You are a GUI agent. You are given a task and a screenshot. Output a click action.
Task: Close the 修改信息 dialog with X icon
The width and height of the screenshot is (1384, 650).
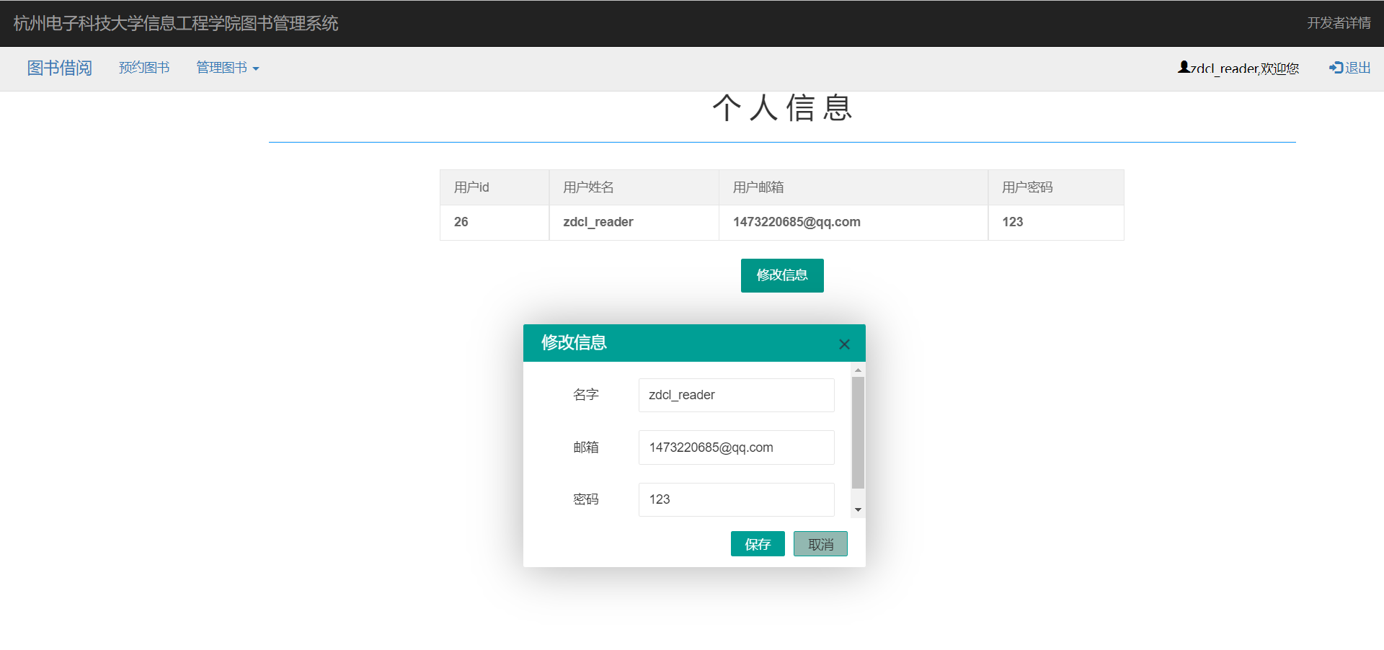click(844, 344)
